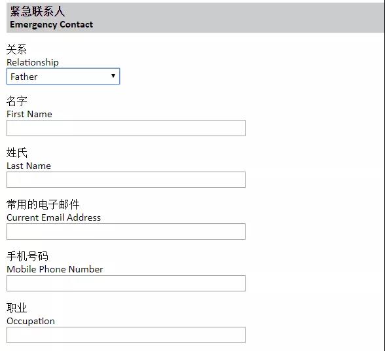The width and height of the screenshot is (385, 351).
Task: Click the "Occupation" label text
Action: (31, 322)
